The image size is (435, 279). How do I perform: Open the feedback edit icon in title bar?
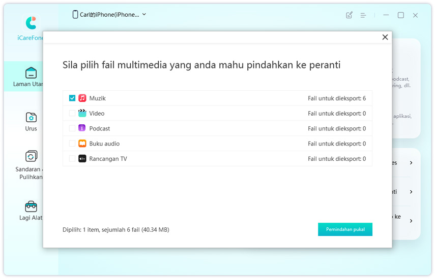tap(349, 15)
